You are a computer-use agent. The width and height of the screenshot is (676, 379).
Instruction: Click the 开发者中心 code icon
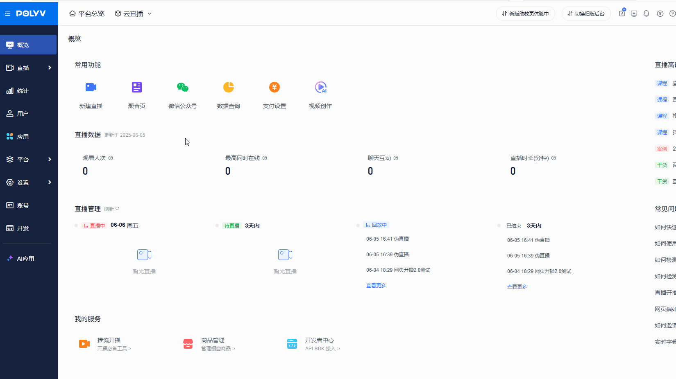(x=292, y=344)
